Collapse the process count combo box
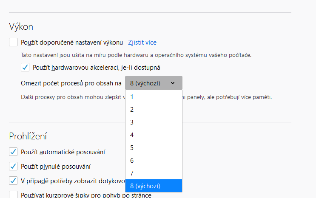The image size is (316, 198). (154, 83)
